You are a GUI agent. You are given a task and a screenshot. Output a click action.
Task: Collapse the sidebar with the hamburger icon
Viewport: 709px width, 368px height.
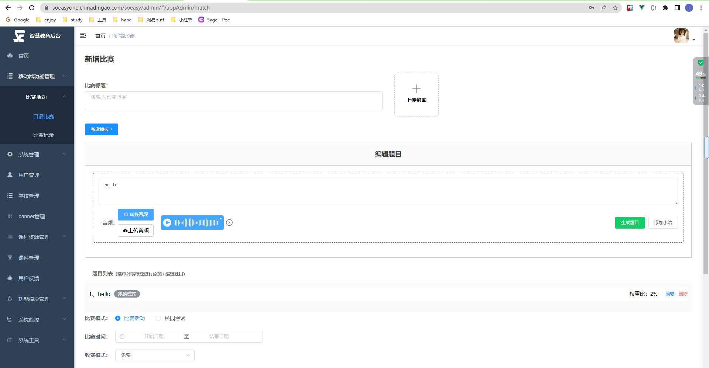tap(83, 35)
